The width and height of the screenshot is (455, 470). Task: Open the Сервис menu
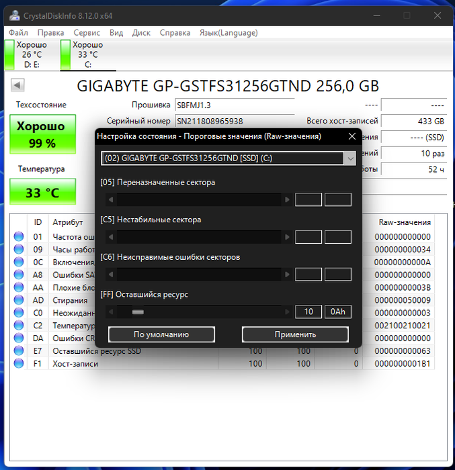(87, 33)
